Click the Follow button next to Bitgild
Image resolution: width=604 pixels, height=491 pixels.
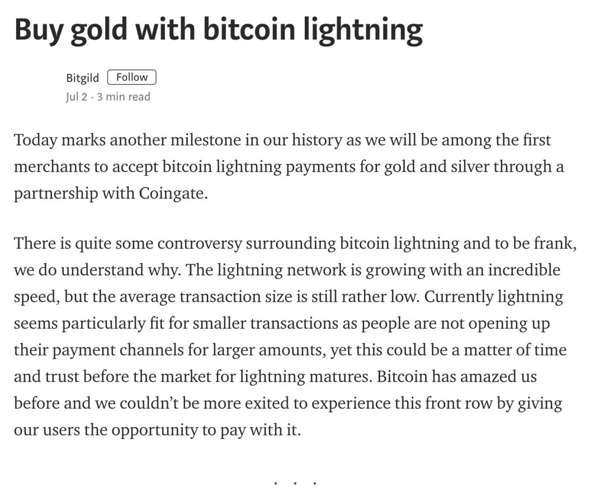point(132,77)
